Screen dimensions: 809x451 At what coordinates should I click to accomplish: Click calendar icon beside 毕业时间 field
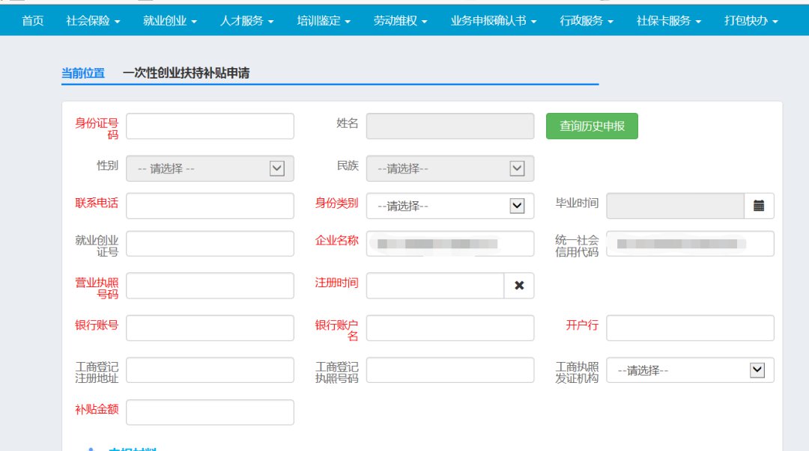(x=759, y=206)
